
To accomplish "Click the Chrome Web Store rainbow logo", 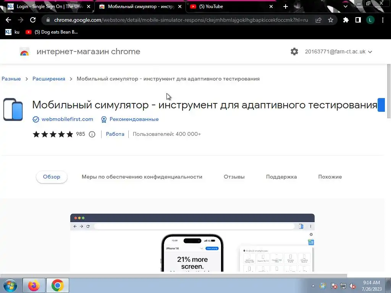I will coord(24,52).
